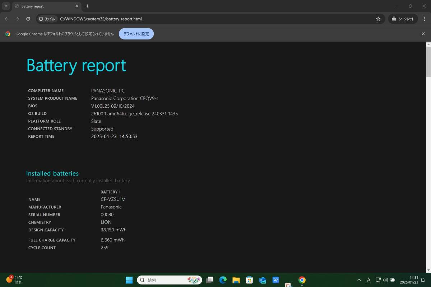431x287 pixels.
Task: Click the serial number value 00080
Action: 107,215
